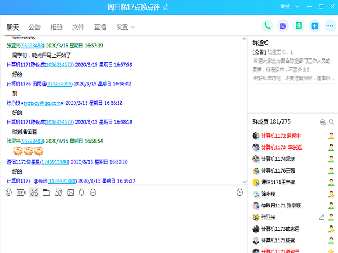This screenshot has height=253, width=338.
Task: Click the bell icon in input toolbar
Action: (82, 192)
